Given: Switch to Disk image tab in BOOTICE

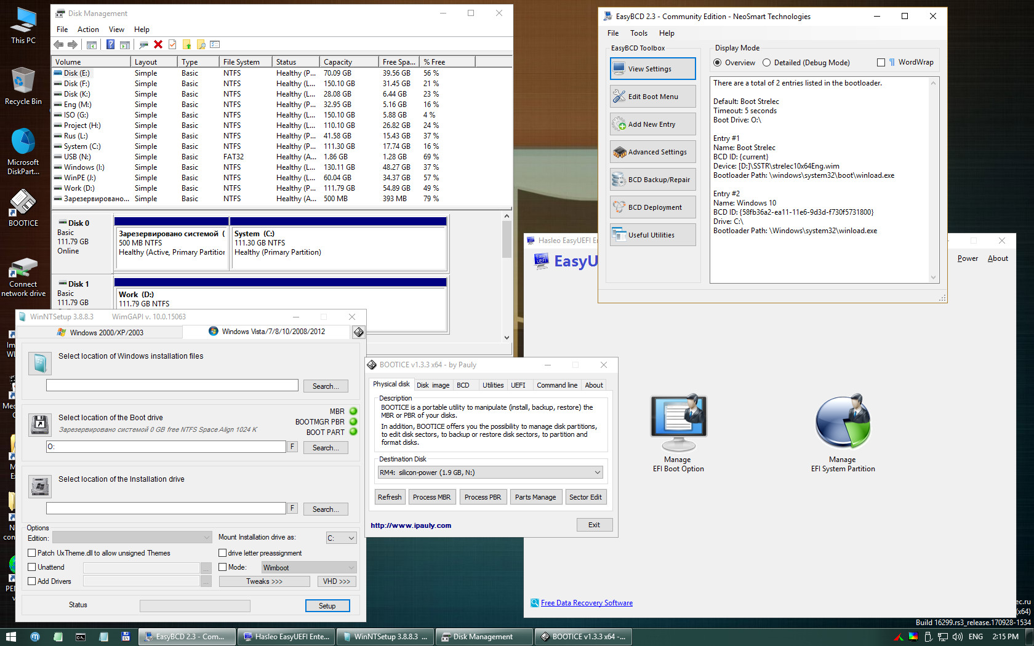Looking at the screenshot, I should tap(433, 385).
